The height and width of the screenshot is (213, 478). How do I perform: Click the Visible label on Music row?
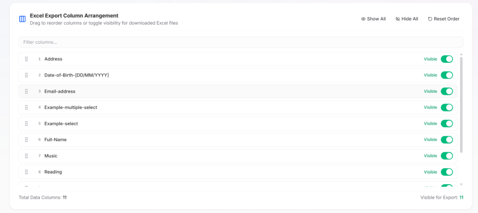(430, 156)
